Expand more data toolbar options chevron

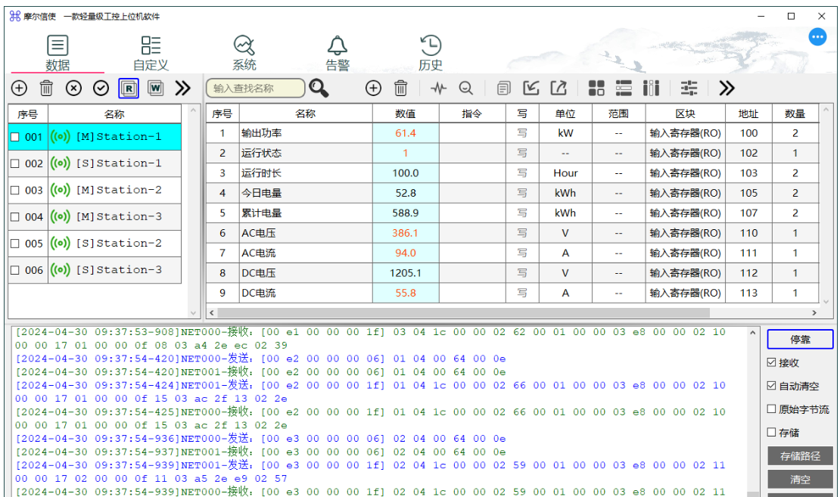[x=727, y=88]
